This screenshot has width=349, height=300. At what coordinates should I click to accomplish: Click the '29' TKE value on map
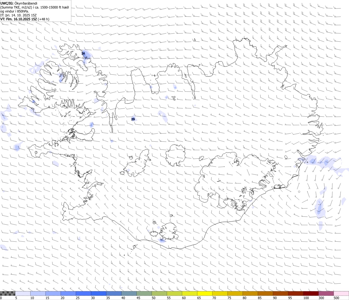pyautogui.click(x=133, y=119)
